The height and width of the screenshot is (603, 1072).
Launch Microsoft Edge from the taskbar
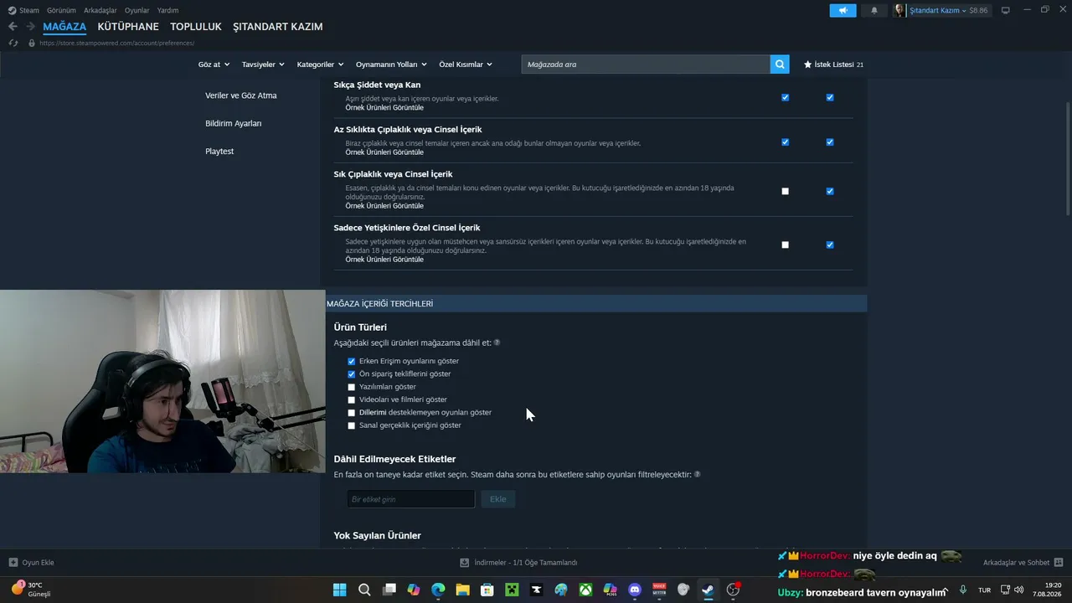[x=438, y=590]
